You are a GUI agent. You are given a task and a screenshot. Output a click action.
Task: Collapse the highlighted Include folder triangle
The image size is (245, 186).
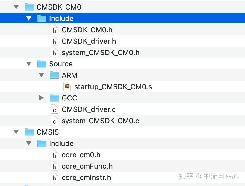(29, 19)
